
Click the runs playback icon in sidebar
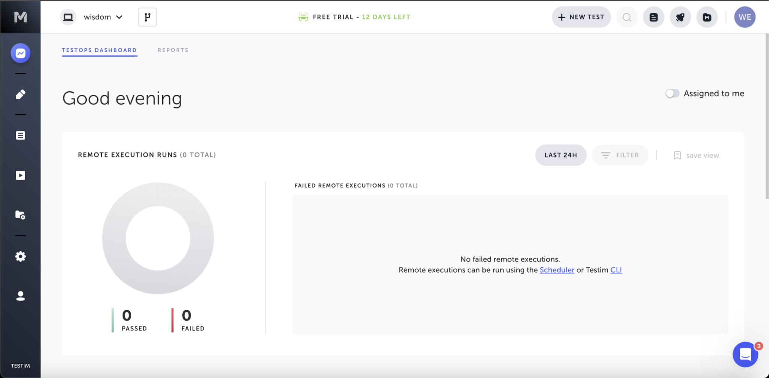coord(20,175)
